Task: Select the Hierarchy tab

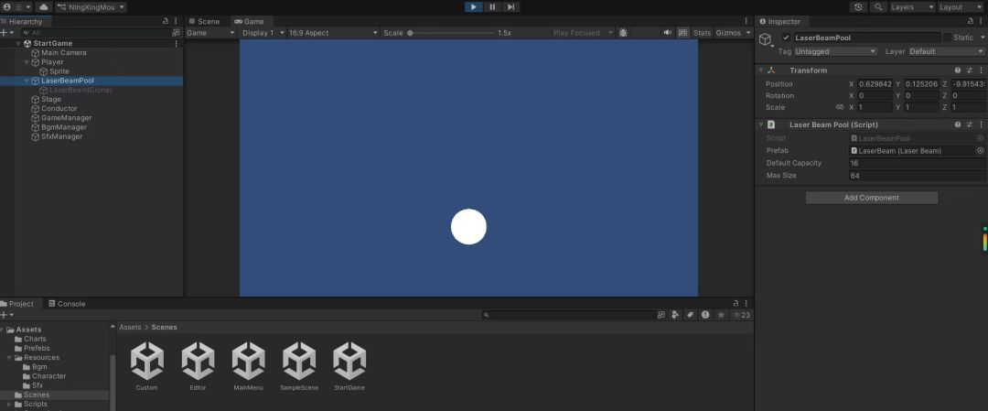Action: (21, 21)
